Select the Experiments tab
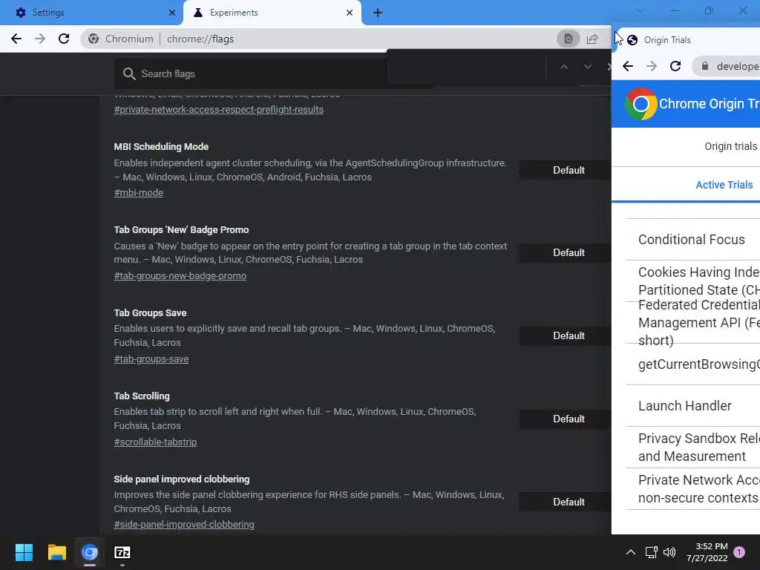The width and height of the screenshot is (760, 570). [x=272, y=13]
